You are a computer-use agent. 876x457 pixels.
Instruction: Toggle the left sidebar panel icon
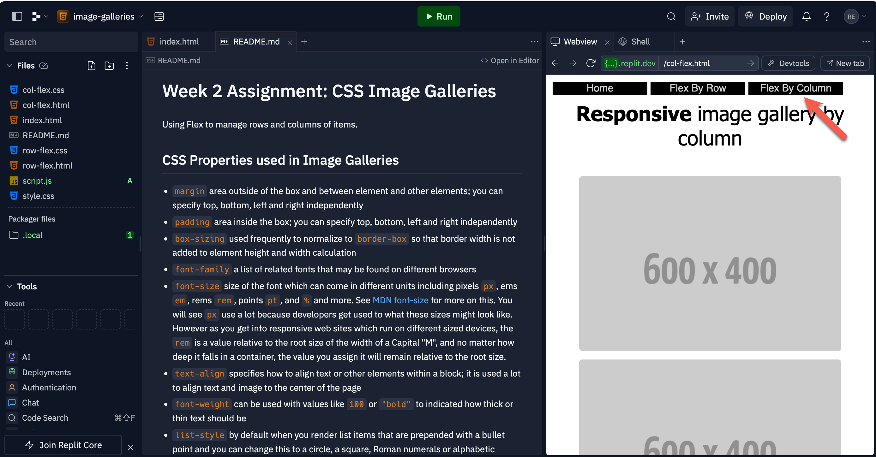click(17, 16)
